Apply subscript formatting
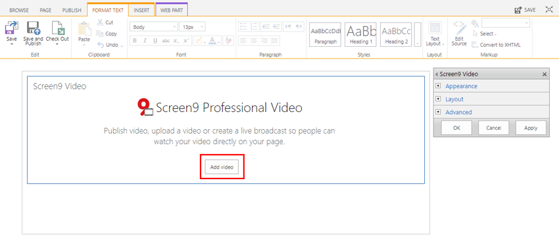This screenshot has width=559, height=245. tap(176, 41)
